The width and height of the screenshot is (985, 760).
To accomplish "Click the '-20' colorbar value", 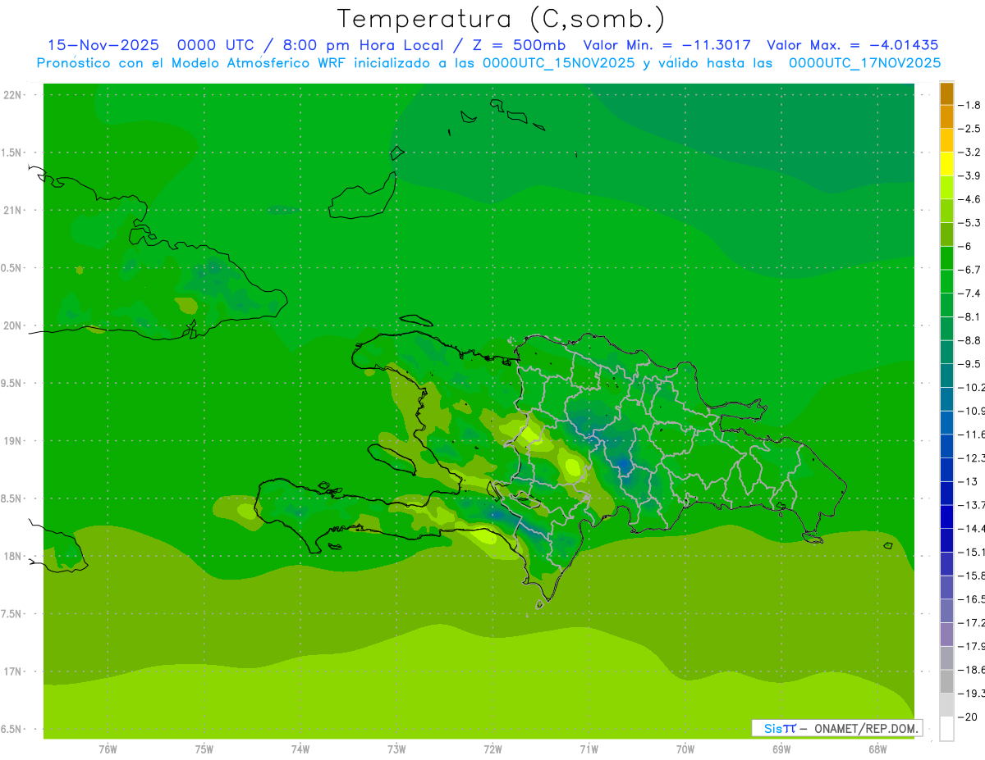I will point(968,717).
